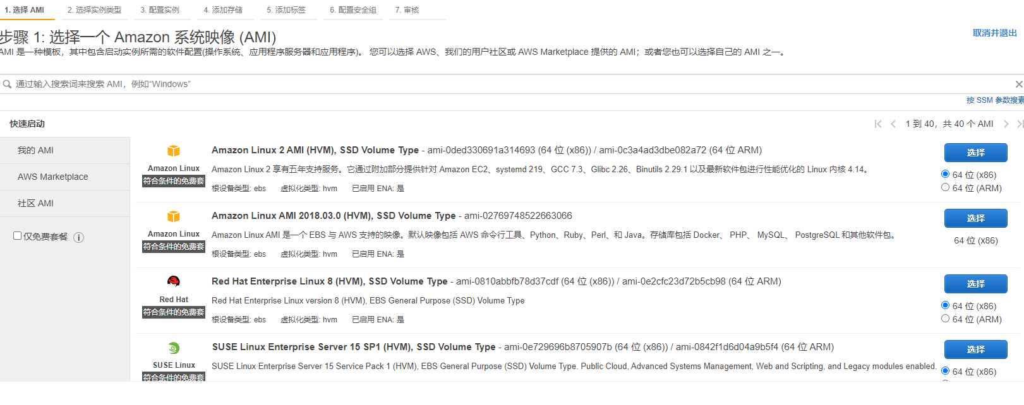Click the Red Hat logo icon
1024x405 pixels.
[174, 281]
